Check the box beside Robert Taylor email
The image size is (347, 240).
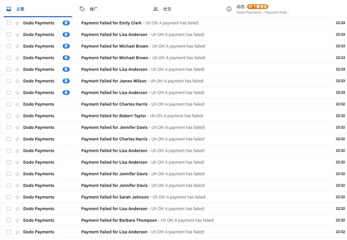point(9,116)
